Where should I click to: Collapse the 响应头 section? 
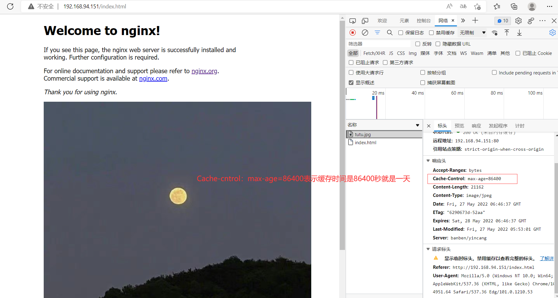point(428,161)
